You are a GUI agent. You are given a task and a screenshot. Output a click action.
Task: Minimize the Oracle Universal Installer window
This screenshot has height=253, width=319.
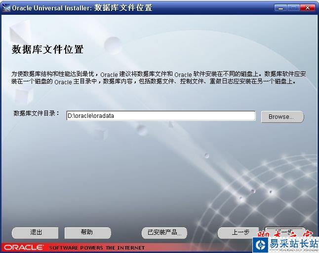tap(280, 8)
